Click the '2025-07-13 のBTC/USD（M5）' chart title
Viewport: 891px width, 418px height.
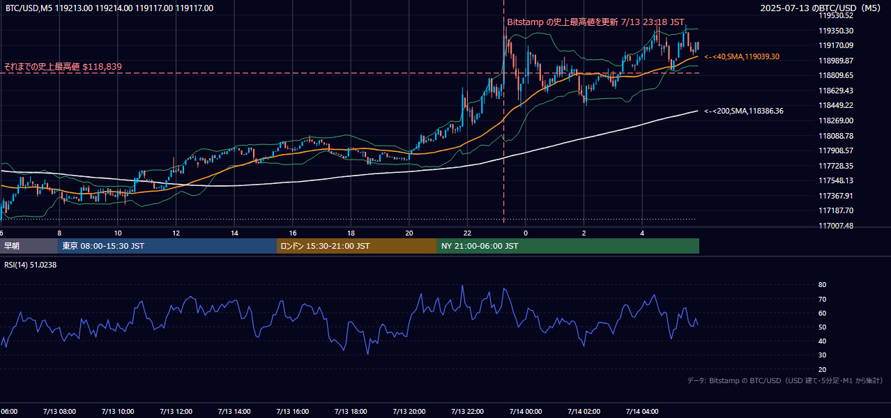821,8
